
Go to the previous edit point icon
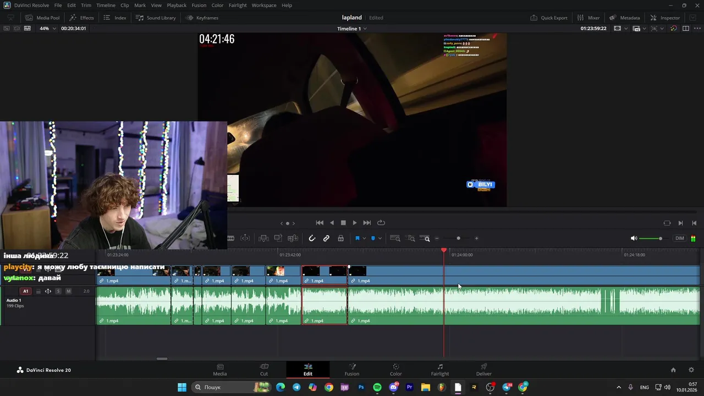[694, 223]
